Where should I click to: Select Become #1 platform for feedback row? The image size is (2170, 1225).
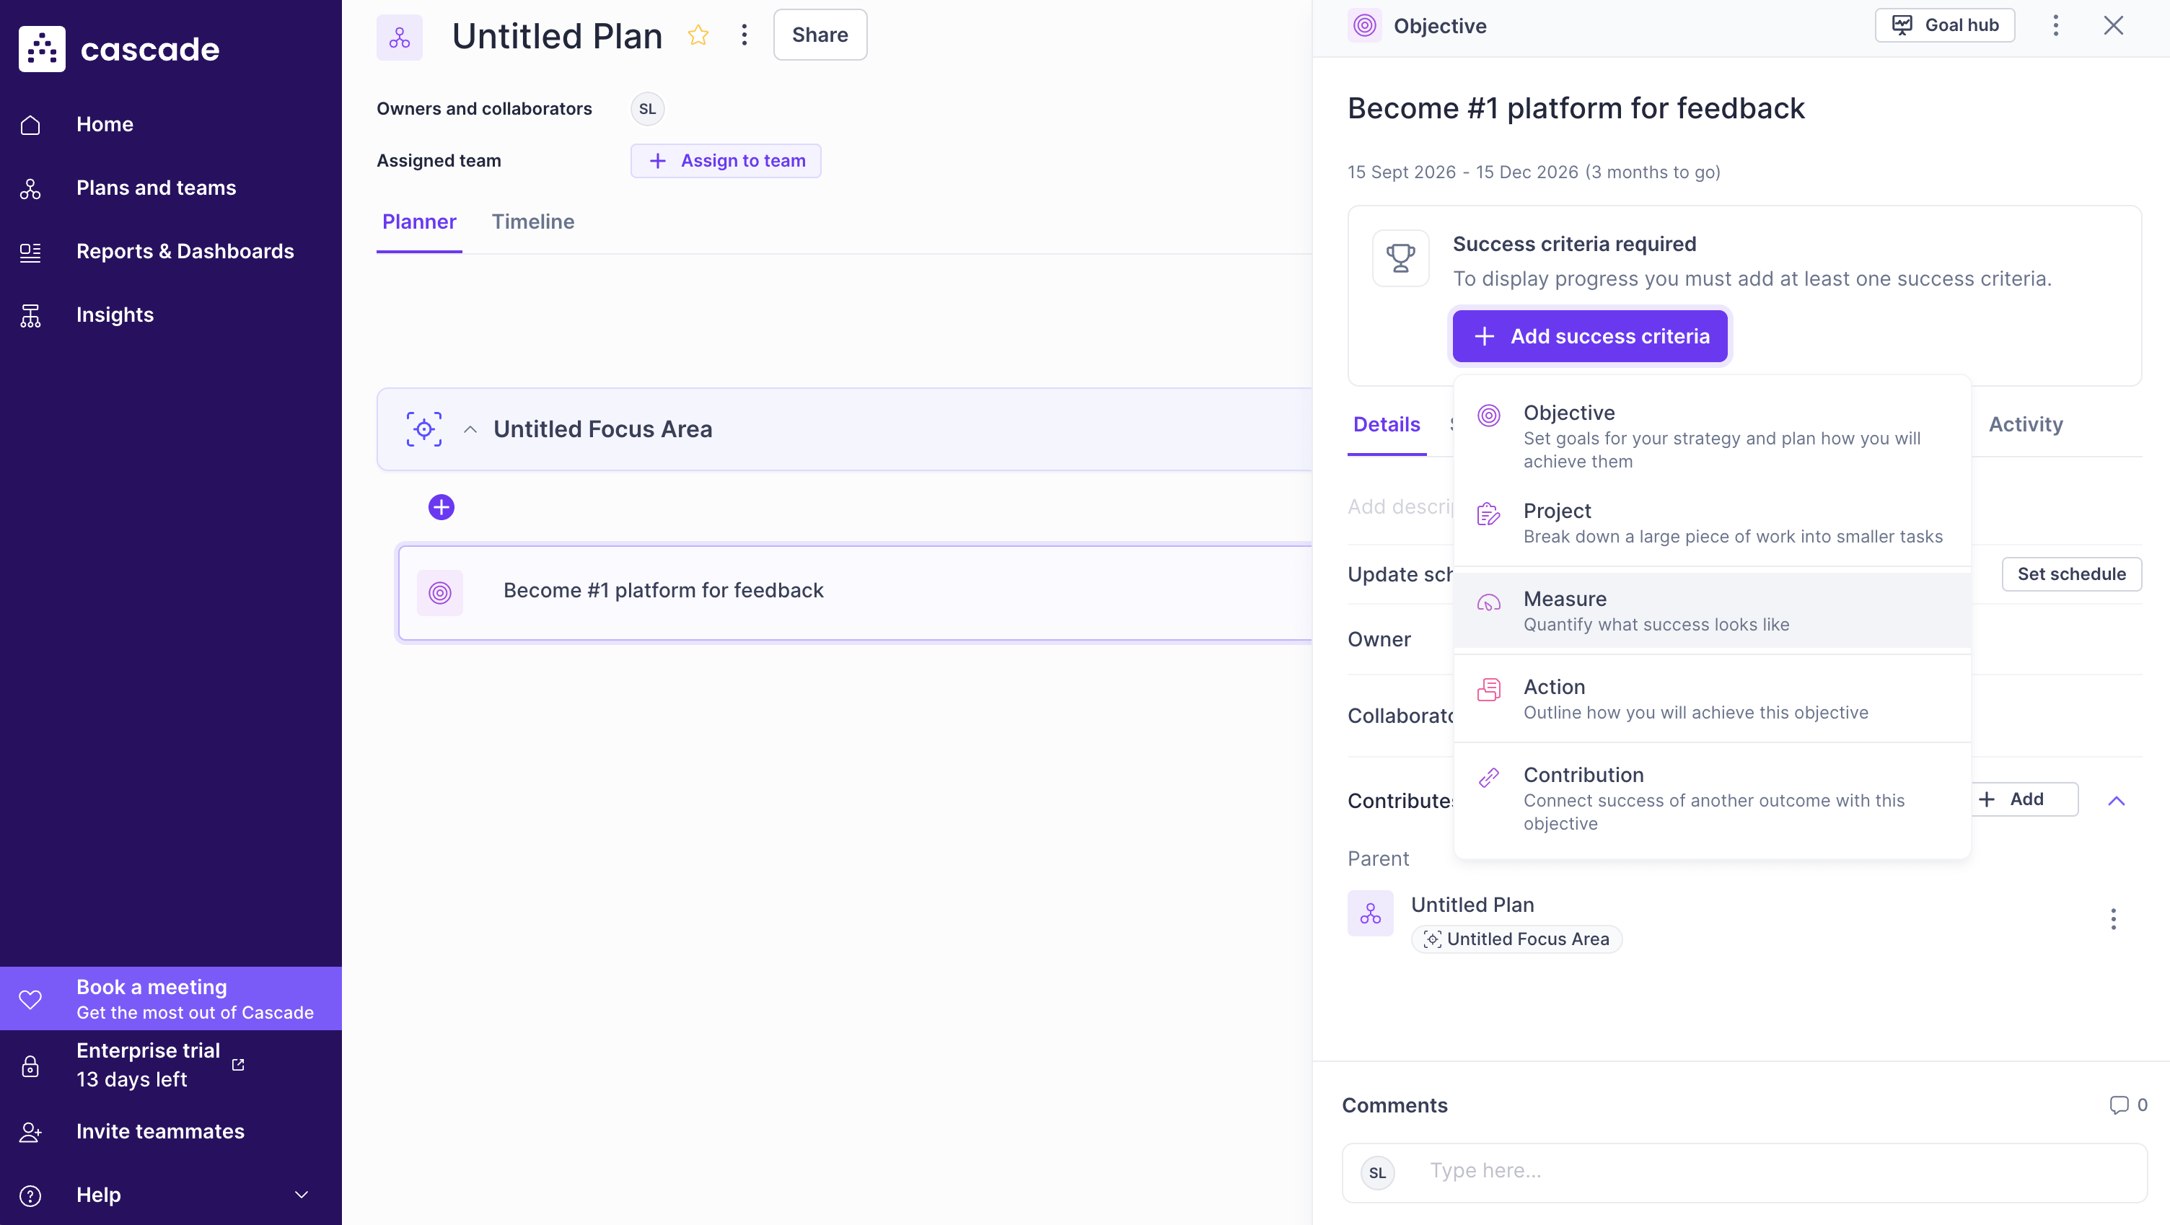tap(854, 592)
